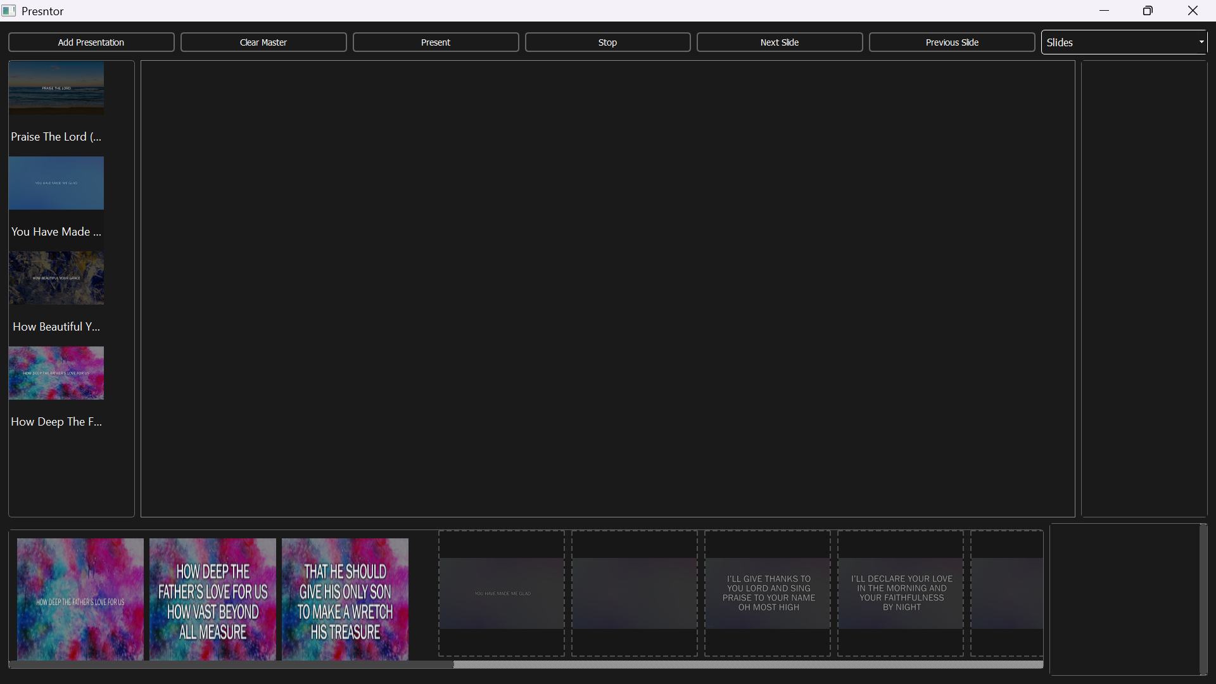This screenshot has width=1216, height=684.
Task: Start presenting with the Present button
Action: tap(435, 42)
